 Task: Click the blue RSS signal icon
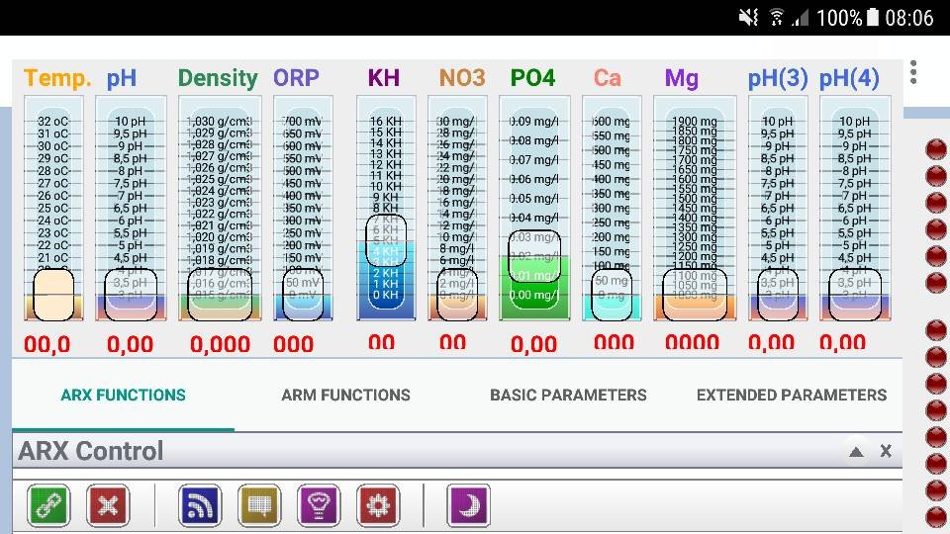[x=200, y=505]
